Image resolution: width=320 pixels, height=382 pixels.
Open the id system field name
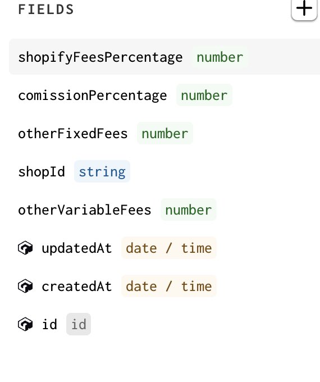click(x=49, y=325)
